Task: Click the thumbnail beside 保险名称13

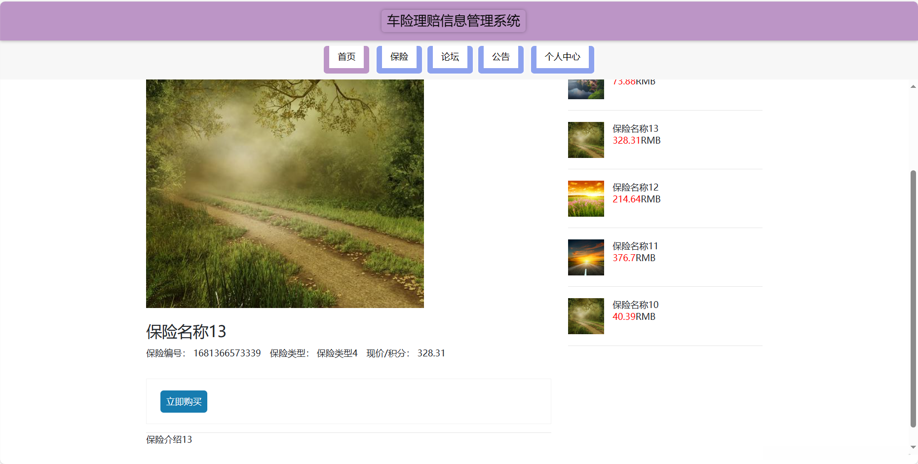Action: pyautogui.click(x=586, y=140)
